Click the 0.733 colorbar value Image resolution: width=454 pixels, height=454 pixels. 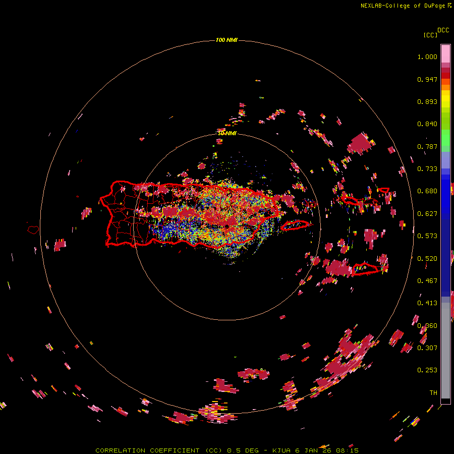(427, 169)
